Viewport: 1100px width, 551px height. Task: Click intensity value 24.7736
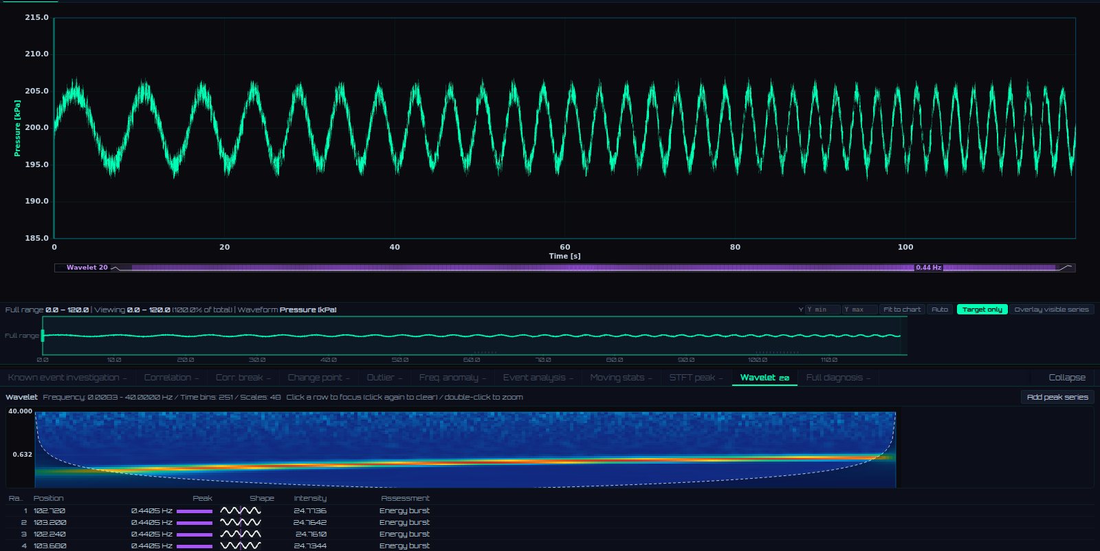coord(310,510)
